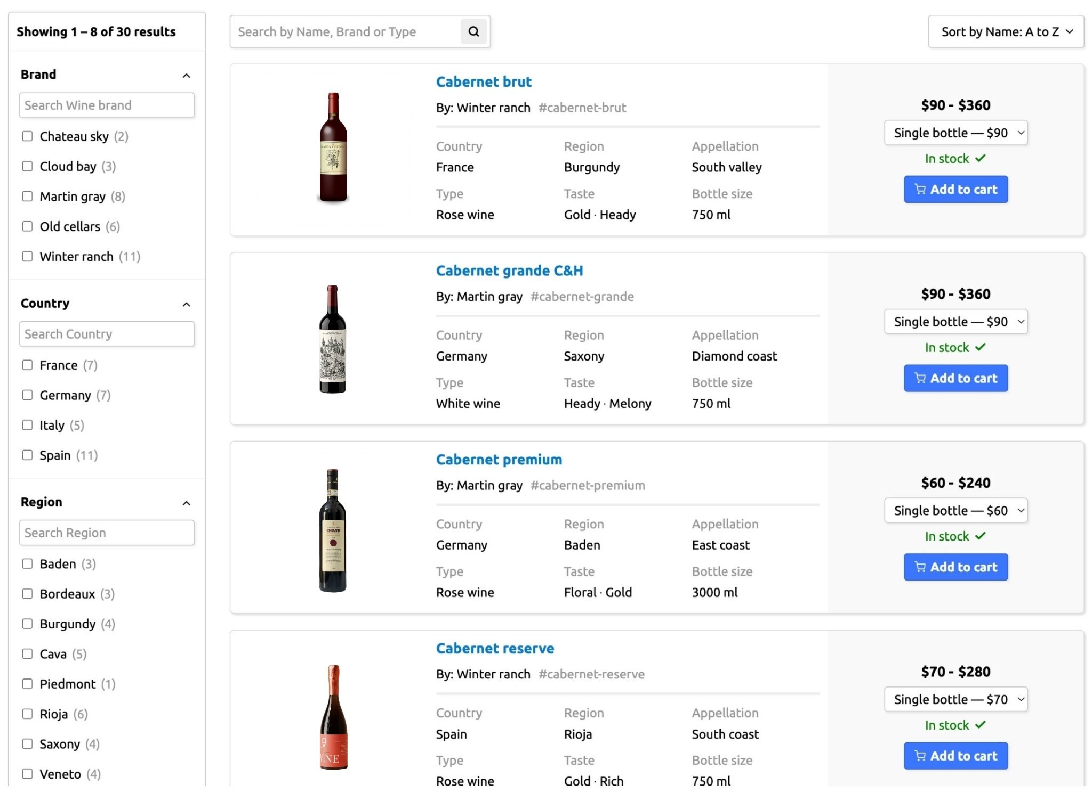The height and width of the screenshot is (793, 1092).
Task: Enable the Winter ranch brand checkbox
Action: point(27,257)
